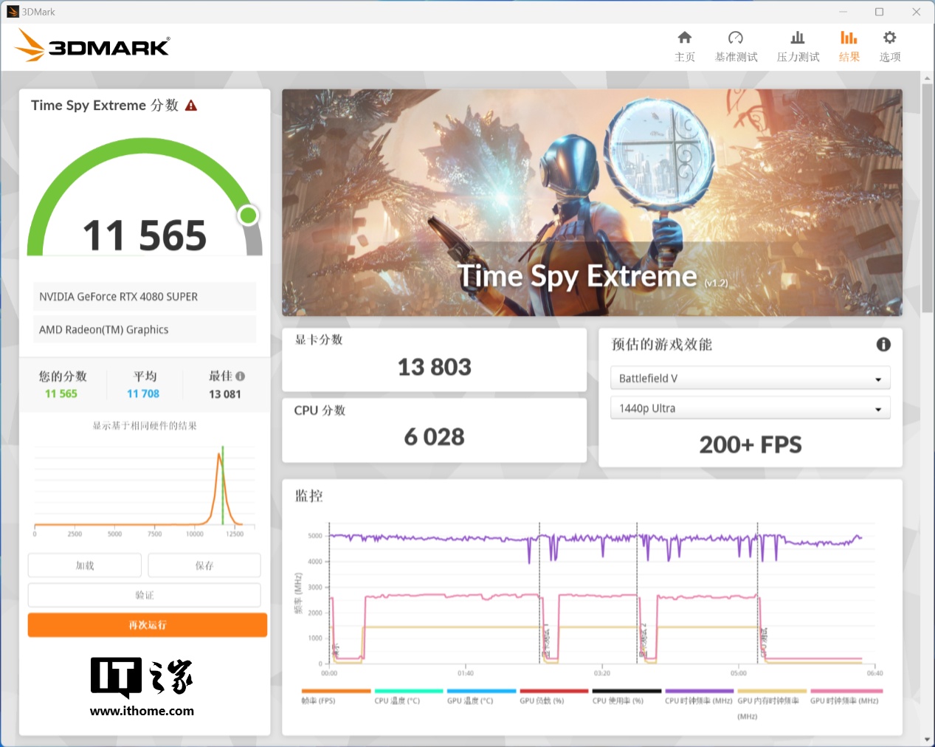
Task: Open the Battlefield V game dropdown
Action: [x=750, y=378]
